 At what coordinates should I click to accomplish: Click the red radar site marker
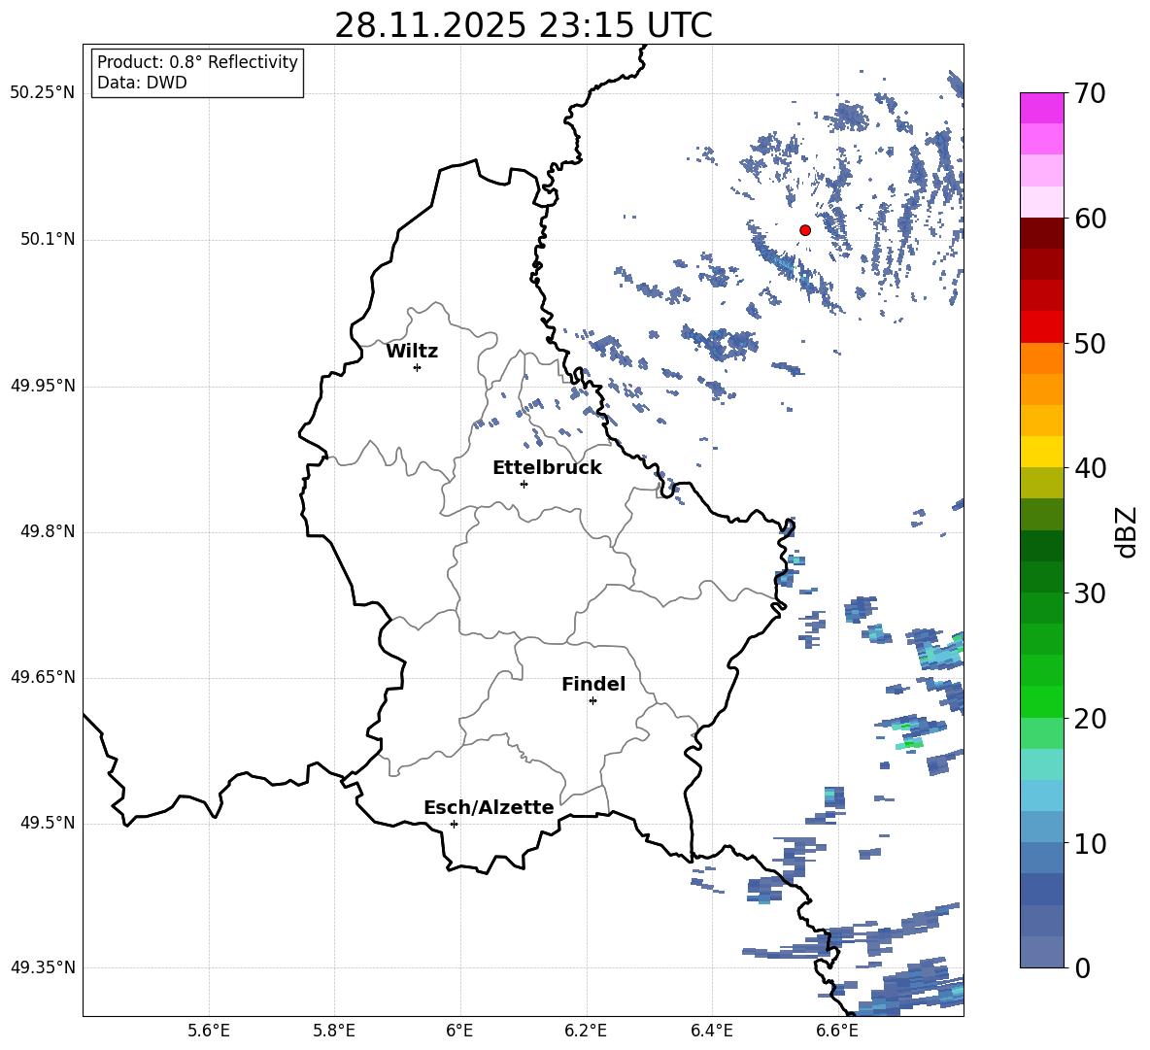804,230
